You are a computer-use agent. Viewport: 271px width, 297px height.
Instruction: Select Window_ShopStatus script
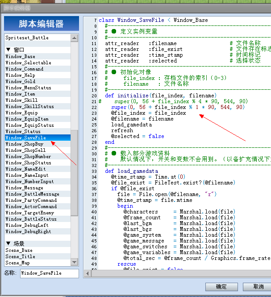(x=38, y=163)
